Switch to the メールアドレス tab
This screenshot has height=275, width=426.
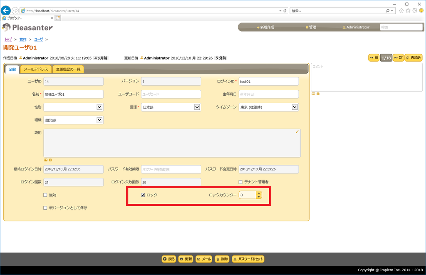pos(36,69)
